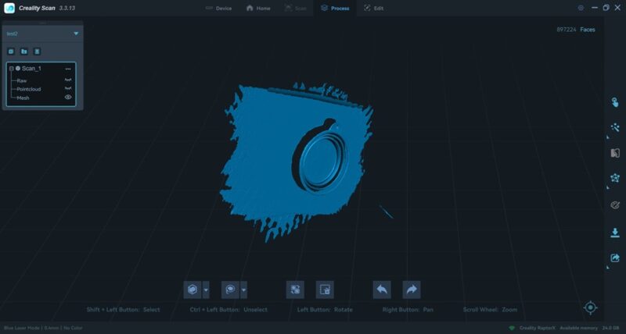Click the lasso selection mode icon

[x=231, y=290]
